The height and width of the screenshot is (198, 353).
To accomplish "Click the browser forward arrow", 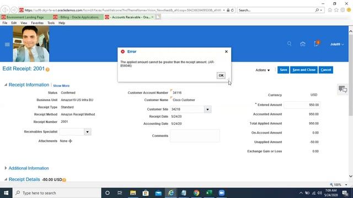I will 14,10.
